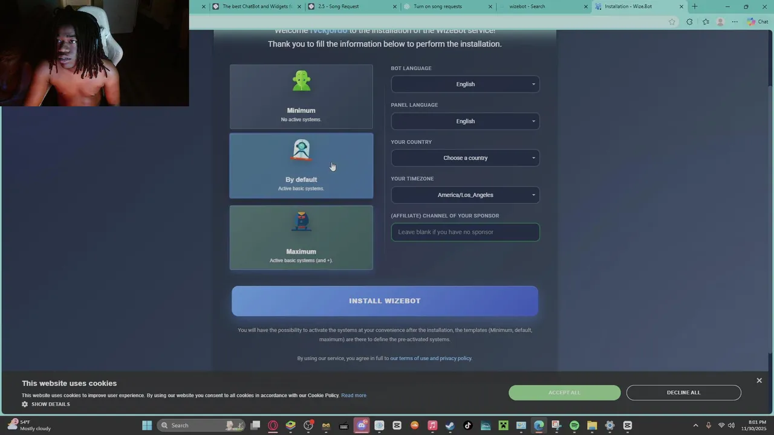The width and height of the screenshot is (774, 435).
Task: Show hidden system tray icons
Action: tap(695, 425)
